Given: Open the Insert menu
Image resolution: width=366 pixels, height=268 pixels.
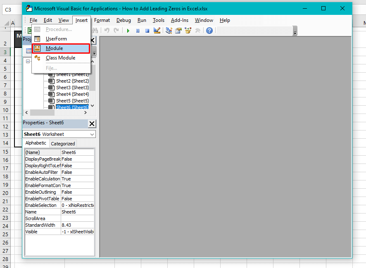Looking at the screenshot, I should coord(81,20).
